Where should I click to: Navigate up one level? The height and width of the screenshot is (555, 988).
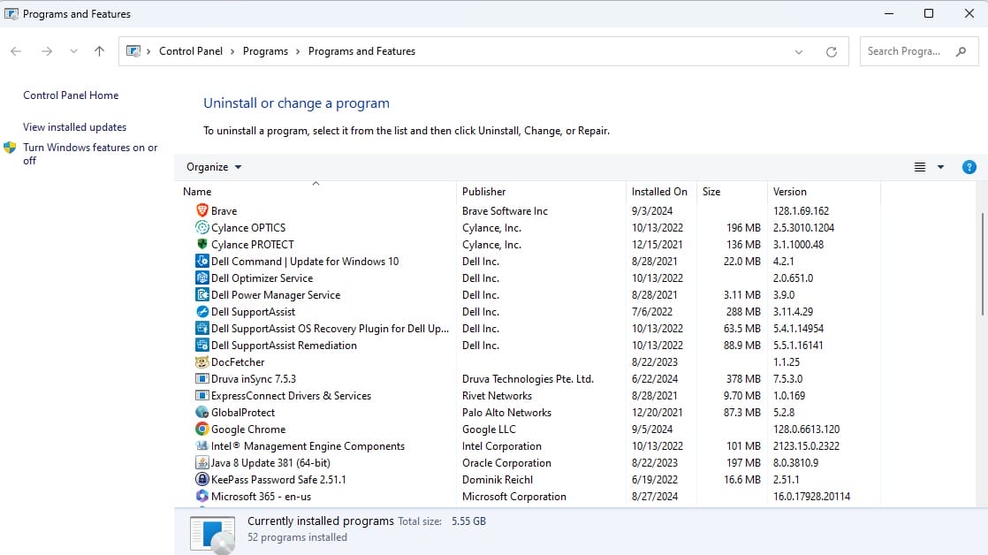(99, 51)
